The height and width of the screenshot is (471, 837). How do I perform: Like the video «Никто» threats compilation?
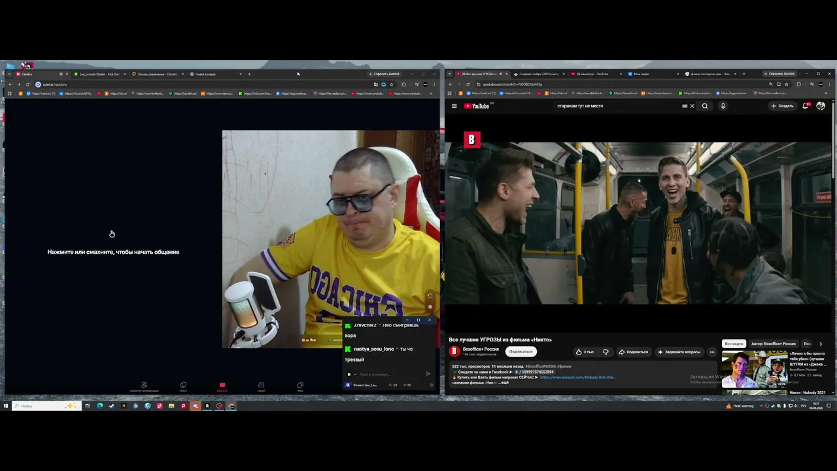pyautogui.click(x=585, y=352)
